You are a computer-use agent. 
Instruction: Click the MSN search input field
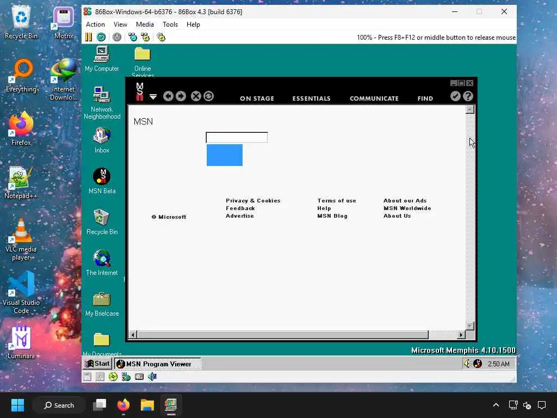237,137
